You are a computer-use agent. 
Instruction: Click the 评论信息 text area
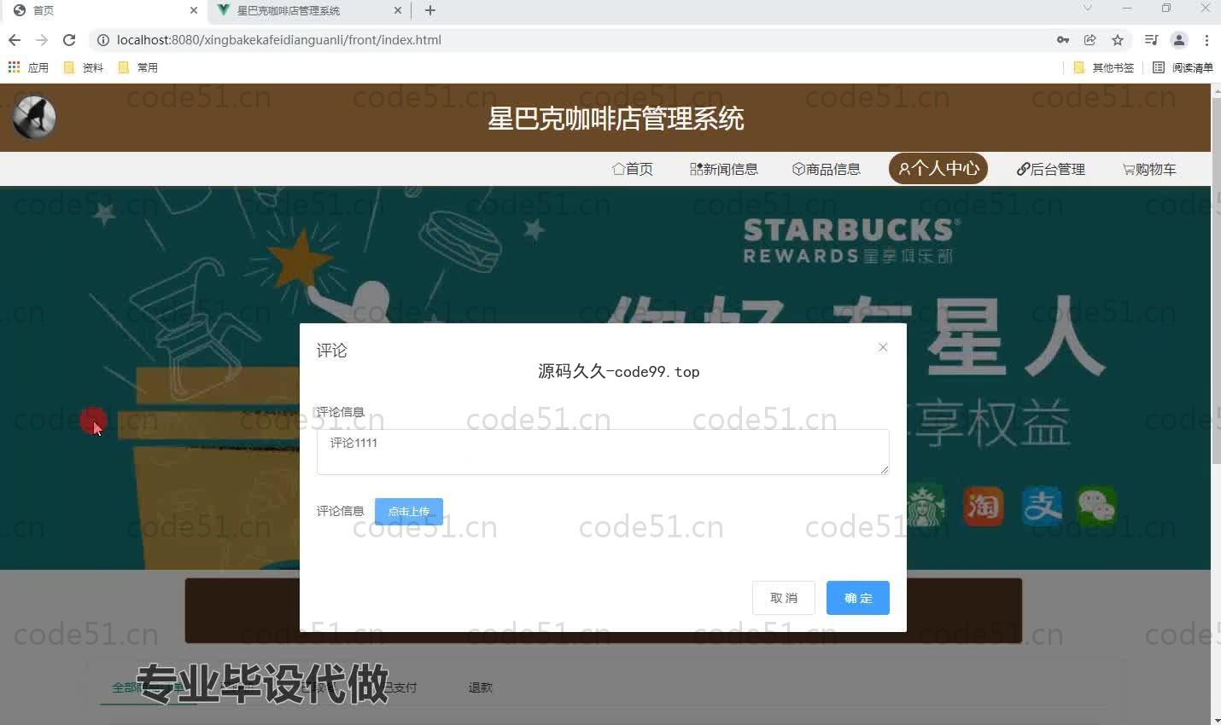pos(603,452)
